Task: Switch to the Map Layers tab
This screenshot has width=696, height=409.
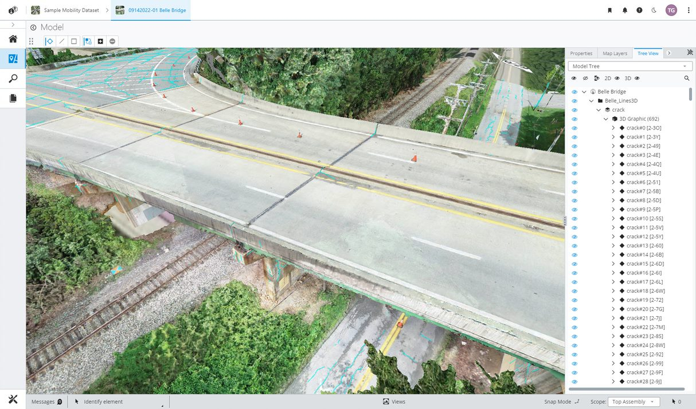Action: pyautogui.click(x=615, y=53)
